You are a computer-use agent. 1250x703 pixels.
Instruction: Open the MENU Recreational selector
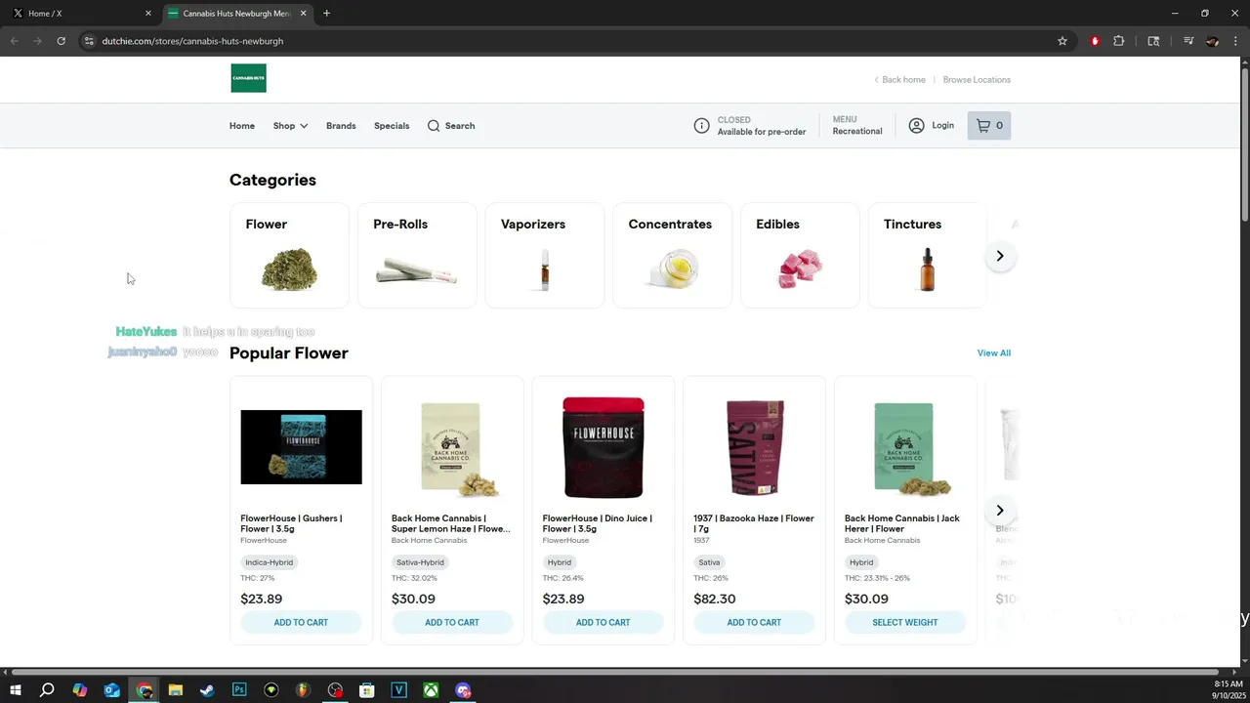pos(857,125)
